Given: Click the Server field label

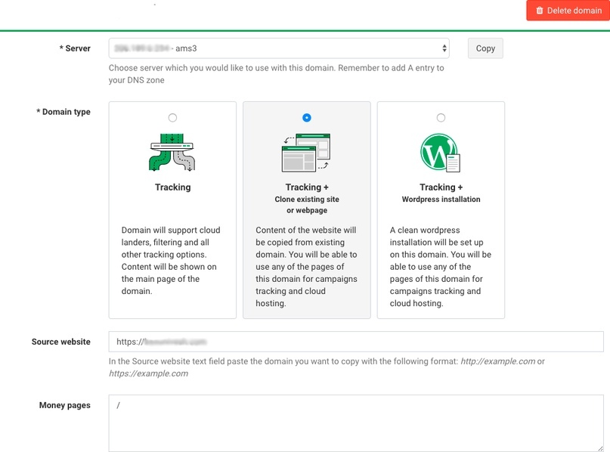Looking at the screenshot, I should pyautogui.click(x=75, y=48).
